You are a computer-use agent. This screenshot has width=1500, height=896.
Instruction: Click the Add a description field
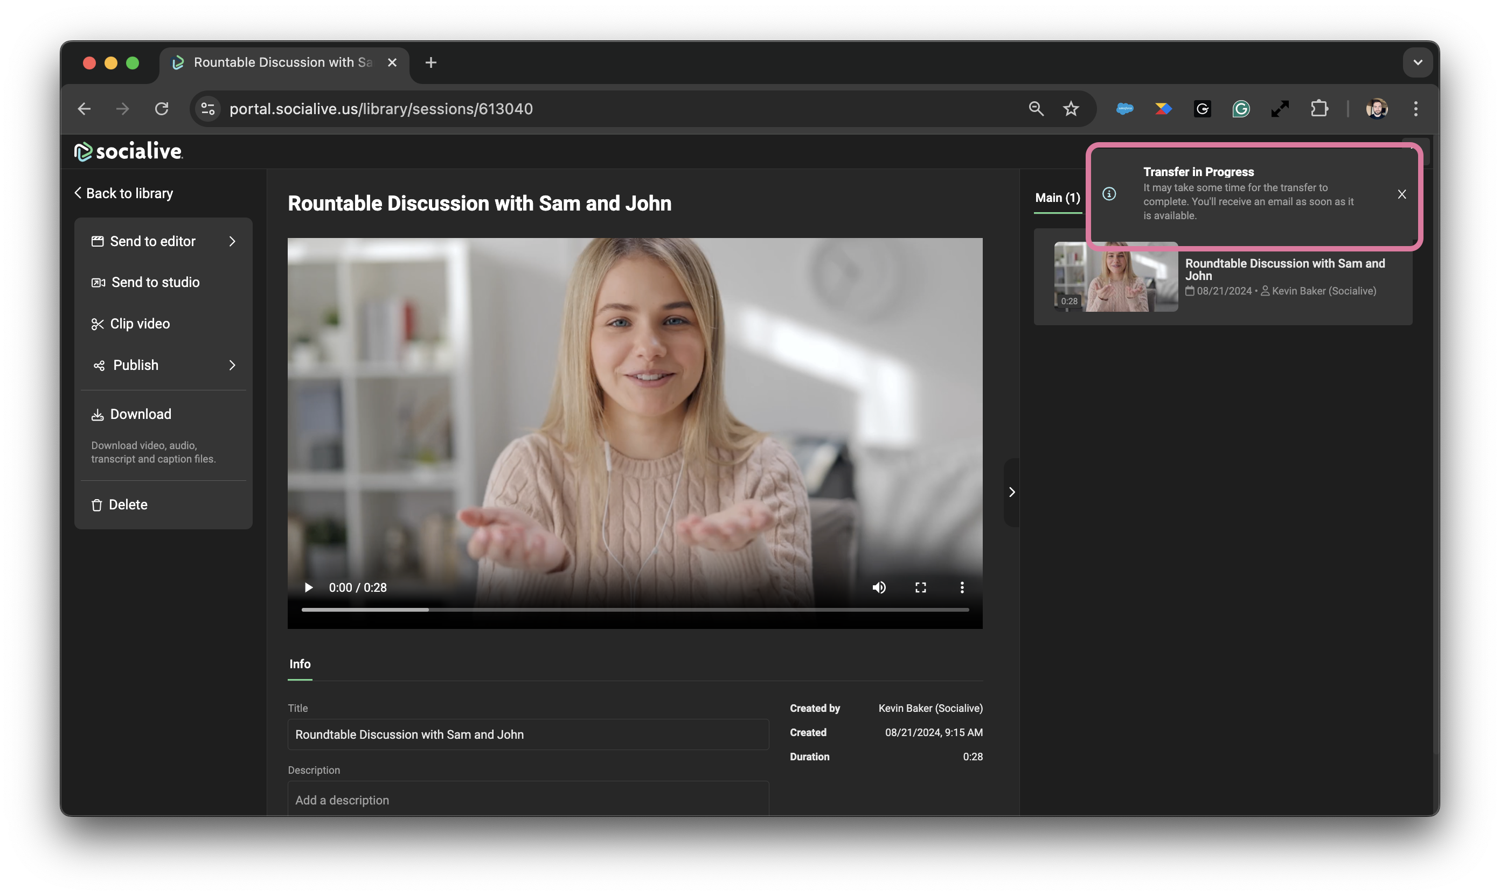tap(527, 800)
